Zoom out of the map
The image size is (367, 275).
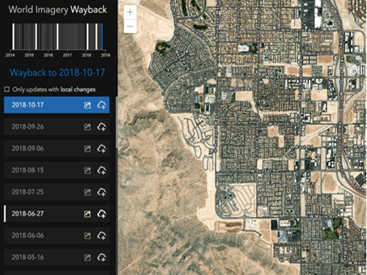(x=130, y=26)
